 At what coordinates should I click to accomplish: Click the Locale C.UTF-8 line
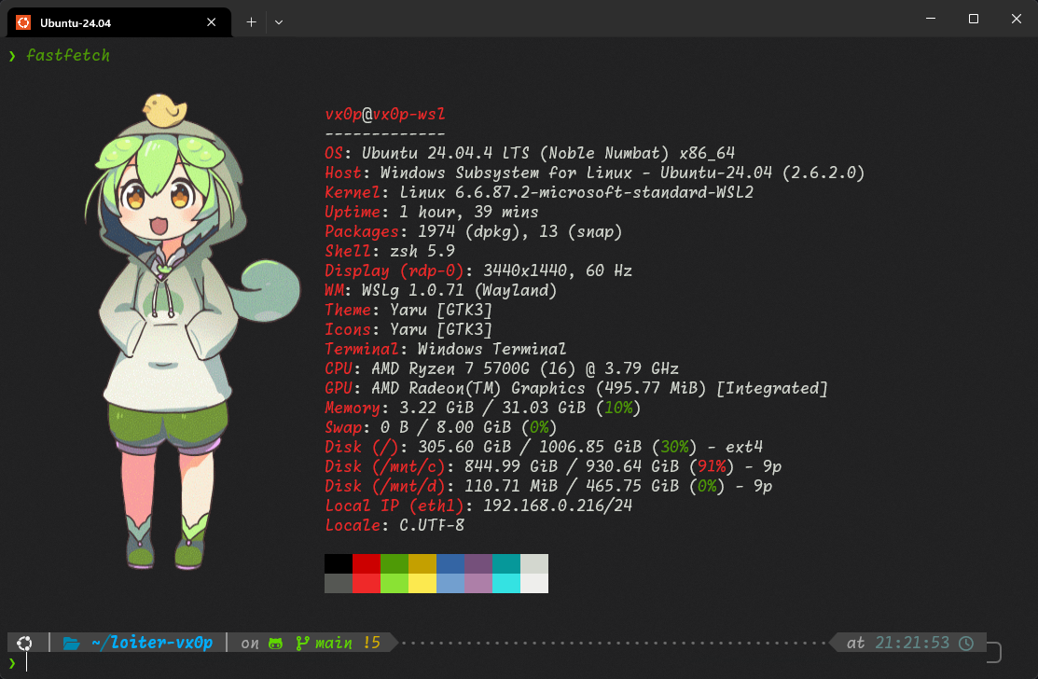(x=394, y=525)
